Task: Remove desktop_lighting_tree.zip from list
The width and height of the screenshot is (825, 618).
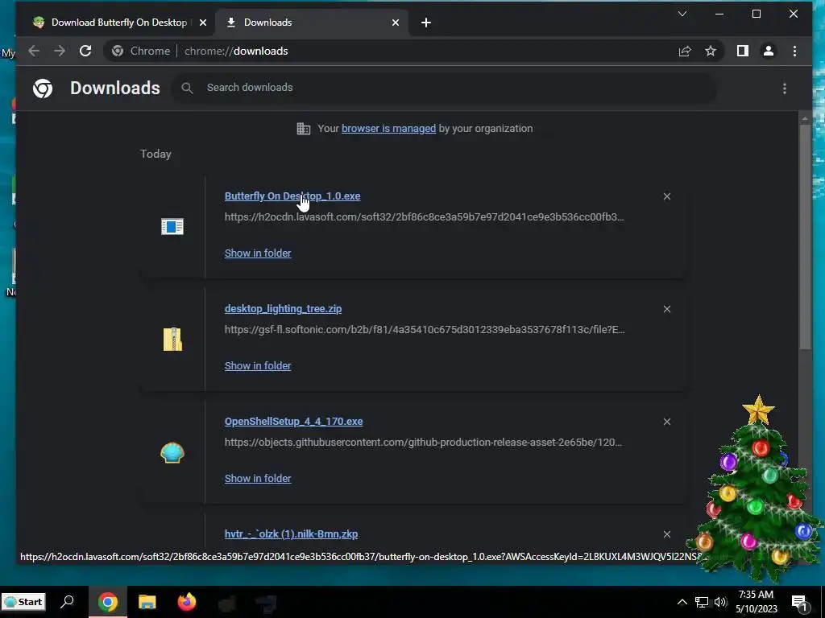Action: pyautogui.click(x=666, y=309)
